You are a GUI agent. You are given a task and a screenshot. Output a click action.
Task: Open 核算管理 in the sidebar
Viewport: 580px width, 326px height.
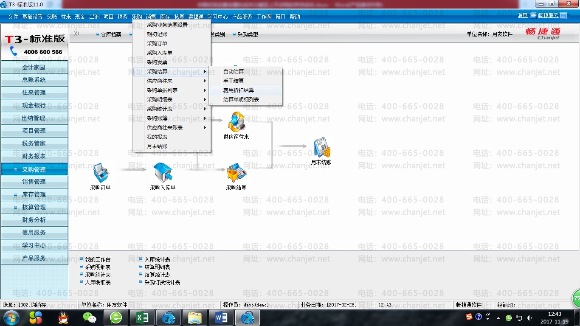(34, 207)
